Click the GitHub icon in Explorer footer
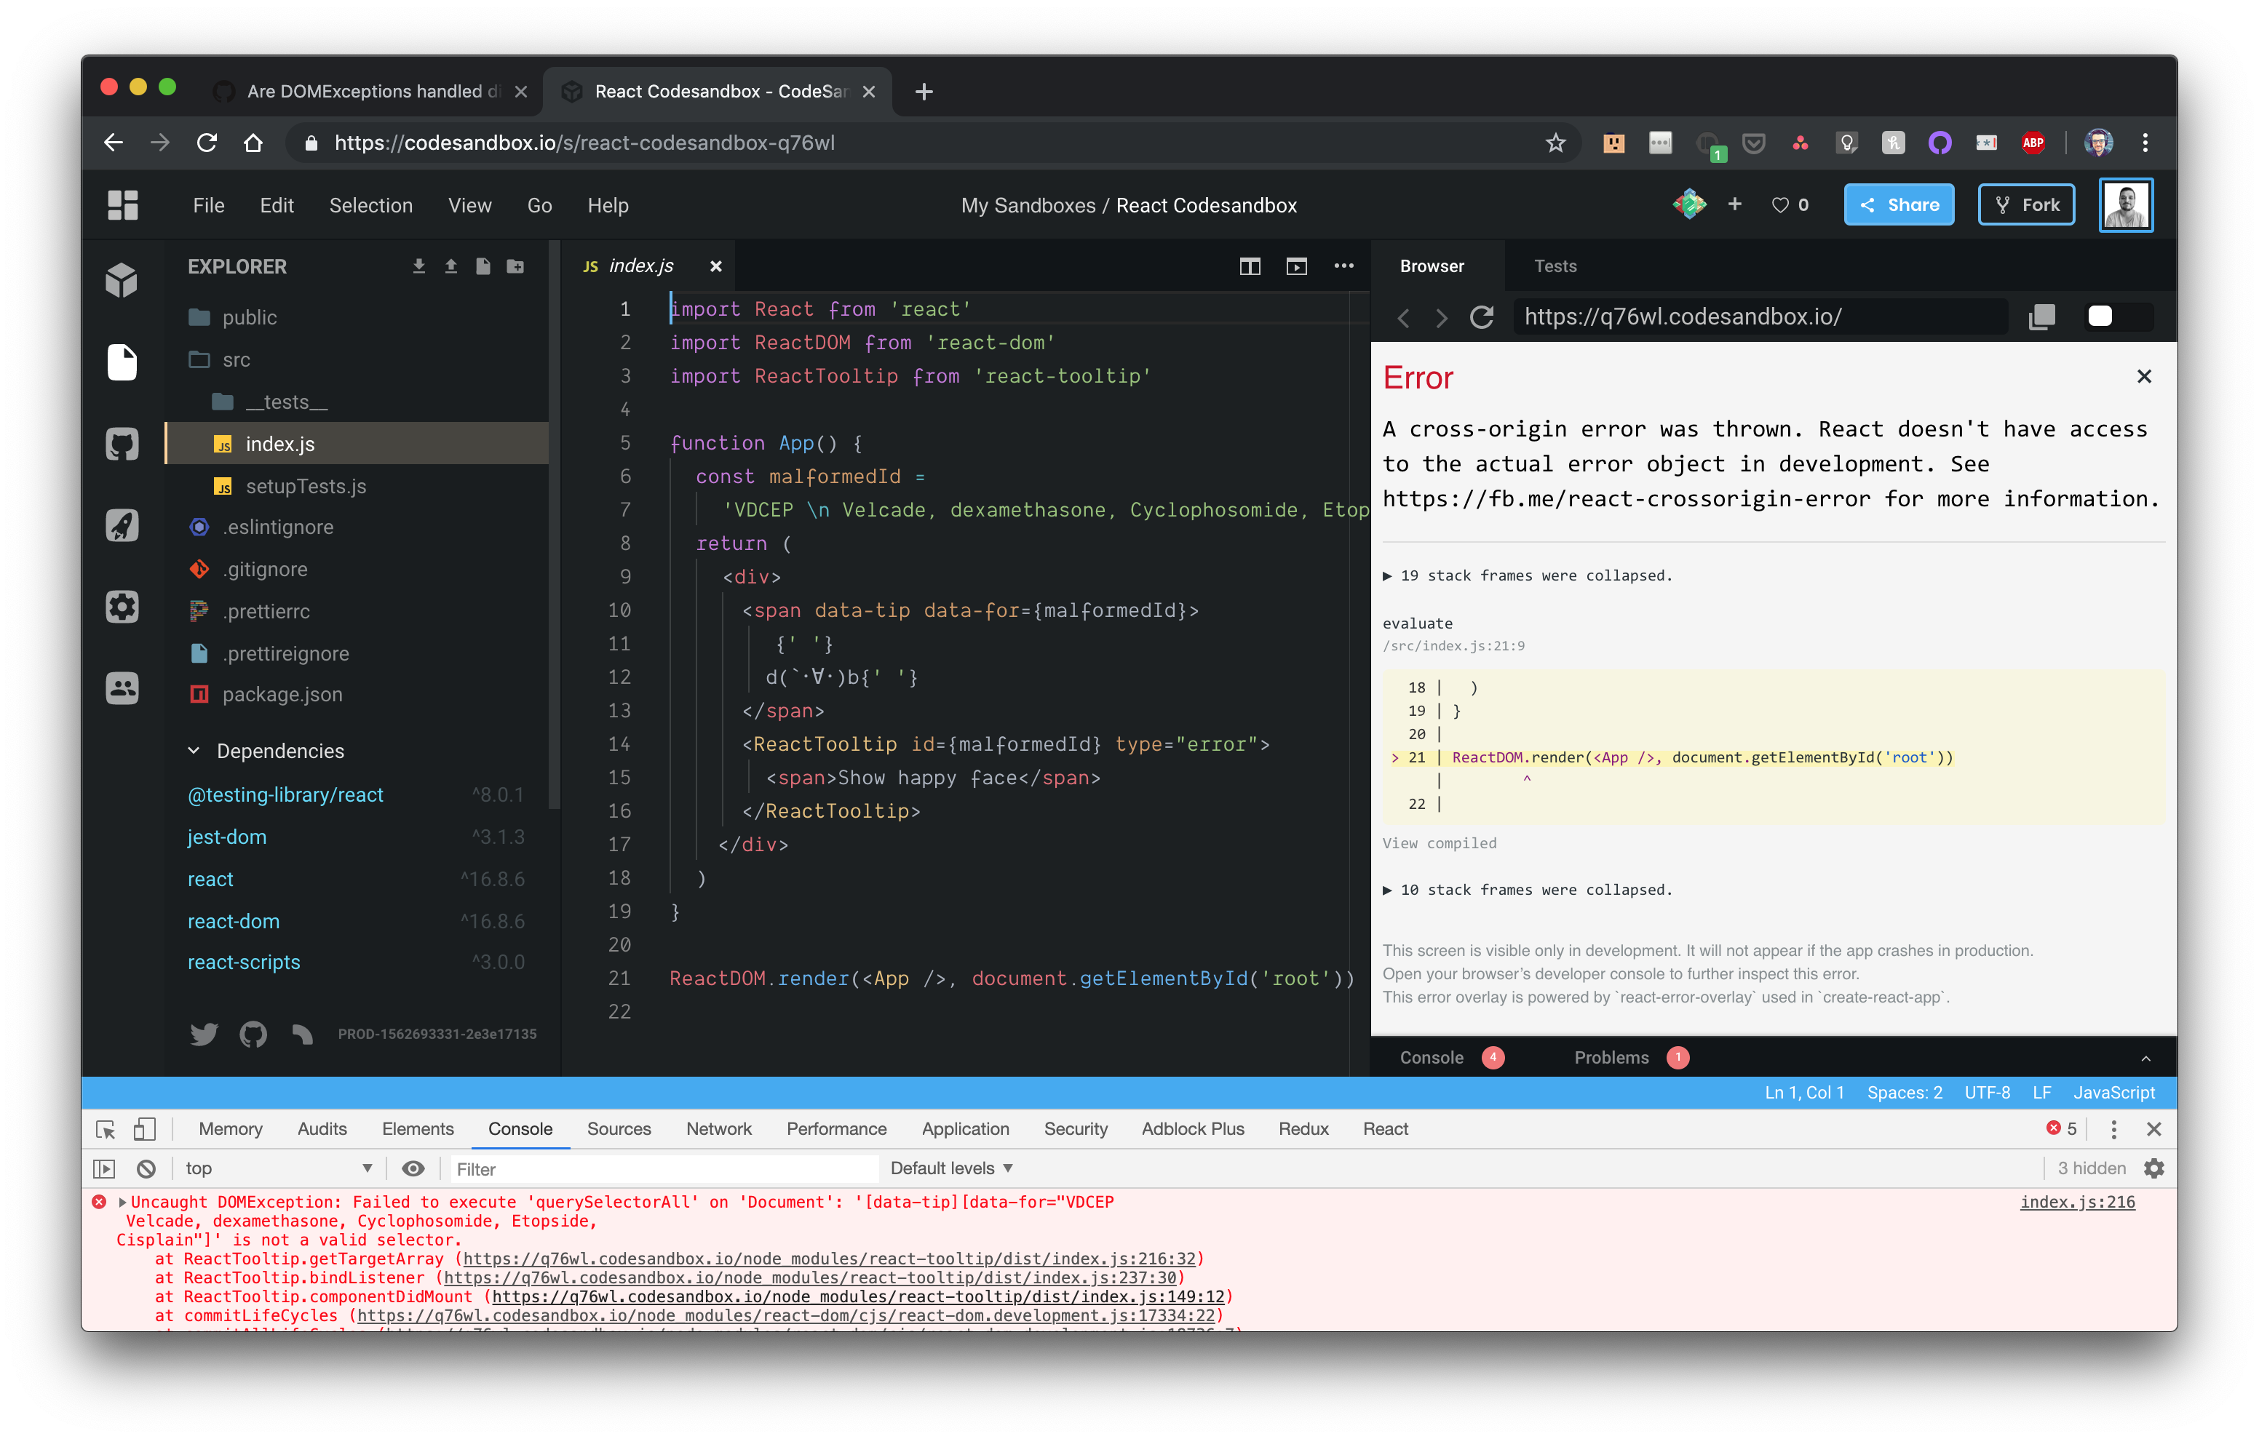Viewport: 2259px width, 1439px height. pyautogui.click(x=253, y=1034)
